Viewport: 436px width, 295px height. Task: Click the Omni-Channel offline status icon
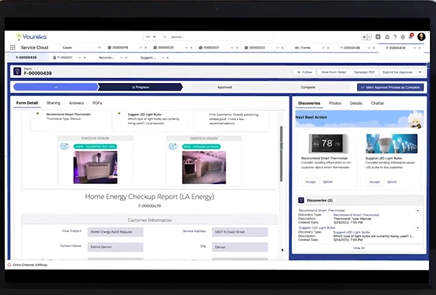(x=9, y=265)
